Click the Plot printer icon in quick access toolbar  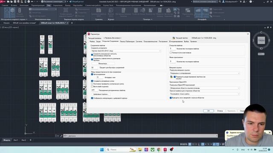[x=29, y=2]
